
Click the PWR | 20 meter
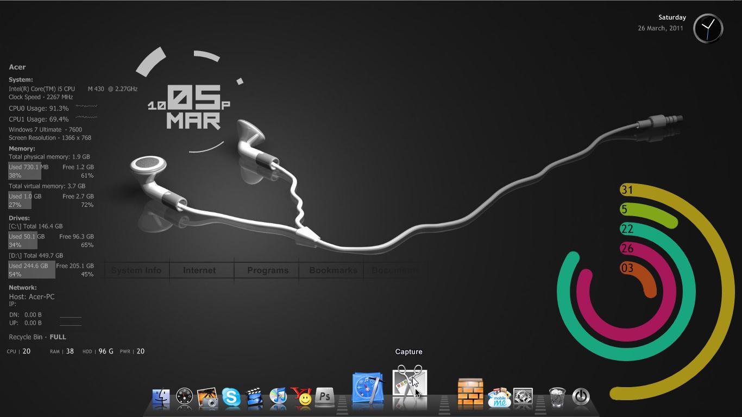click(132, 351)
